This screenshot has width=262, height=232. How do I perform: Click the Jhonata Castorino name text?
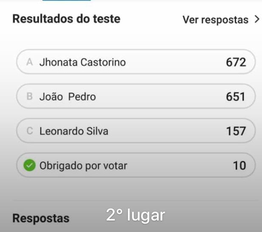click(x=82, y=62)
